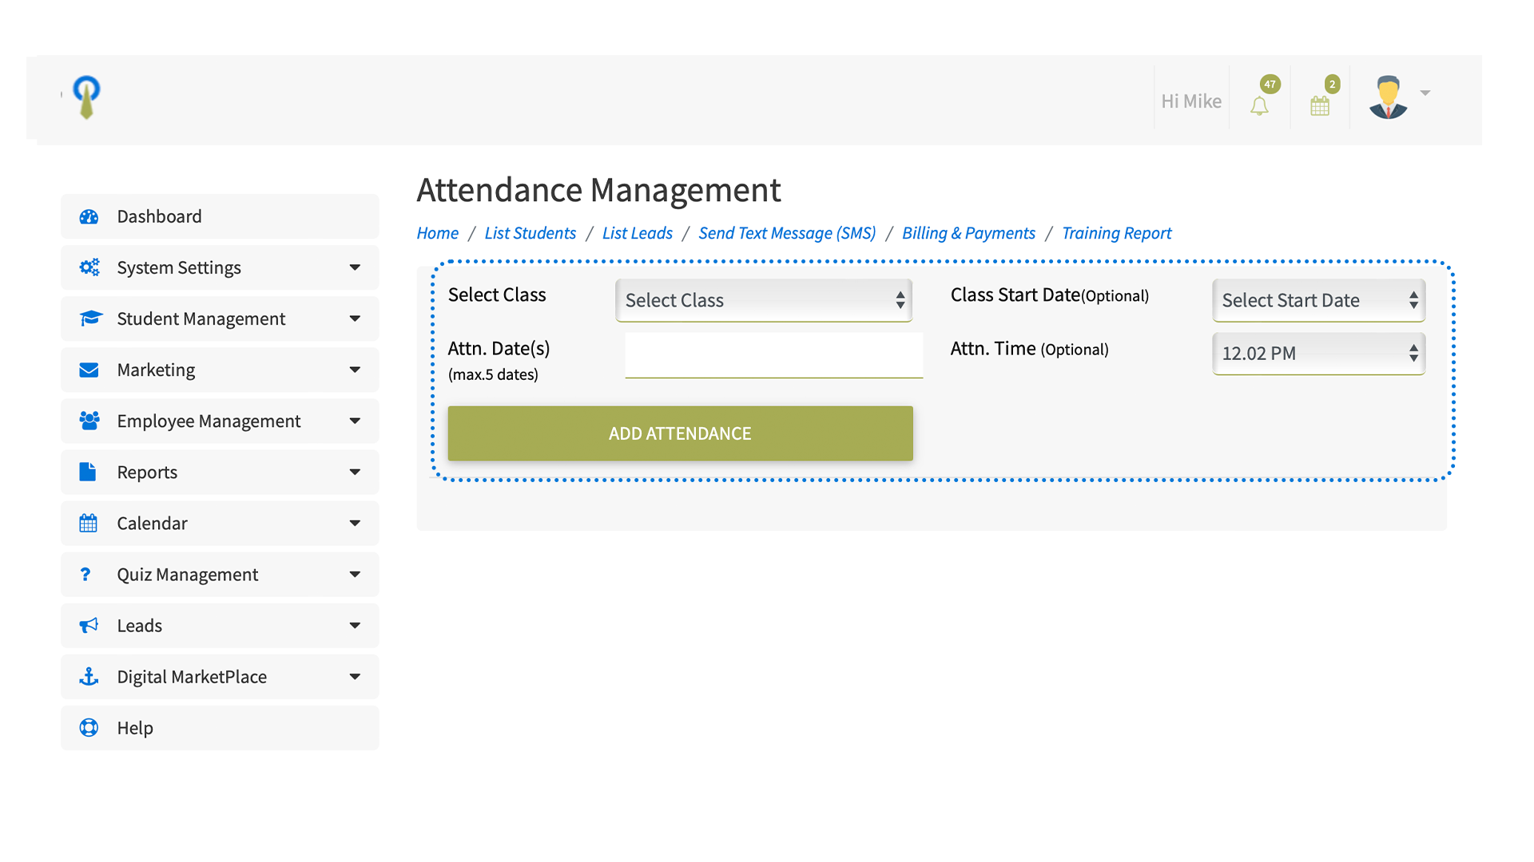Click the Attn. Date(s) input field

tap(773, 354)
